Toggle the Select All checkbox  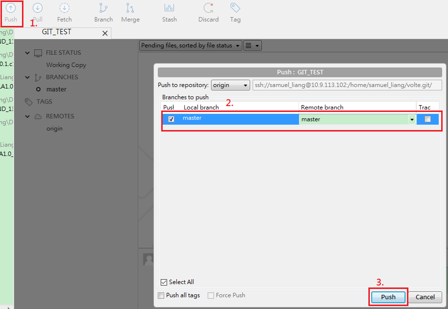pos(164,282)
